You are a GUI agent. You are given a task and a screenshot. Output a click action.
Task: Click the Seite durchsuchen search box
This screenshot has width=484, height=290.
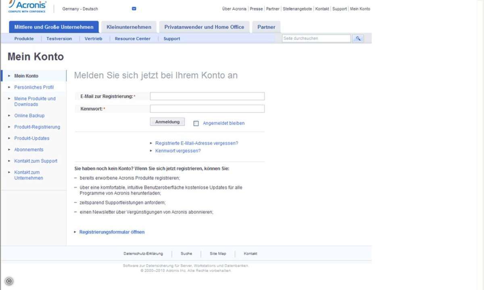(x=316, y=38)
